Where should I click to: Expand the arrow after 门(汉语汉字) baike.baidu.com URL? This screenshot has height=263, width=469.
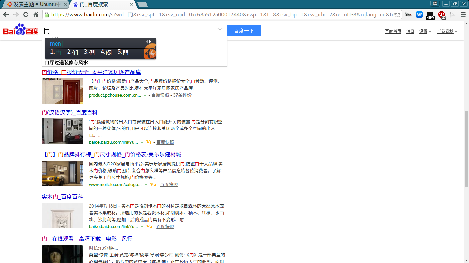142,143
